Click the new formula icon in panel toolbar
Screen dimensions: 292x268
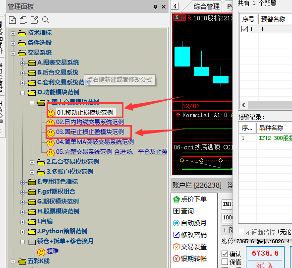click(x=12, y=20)
